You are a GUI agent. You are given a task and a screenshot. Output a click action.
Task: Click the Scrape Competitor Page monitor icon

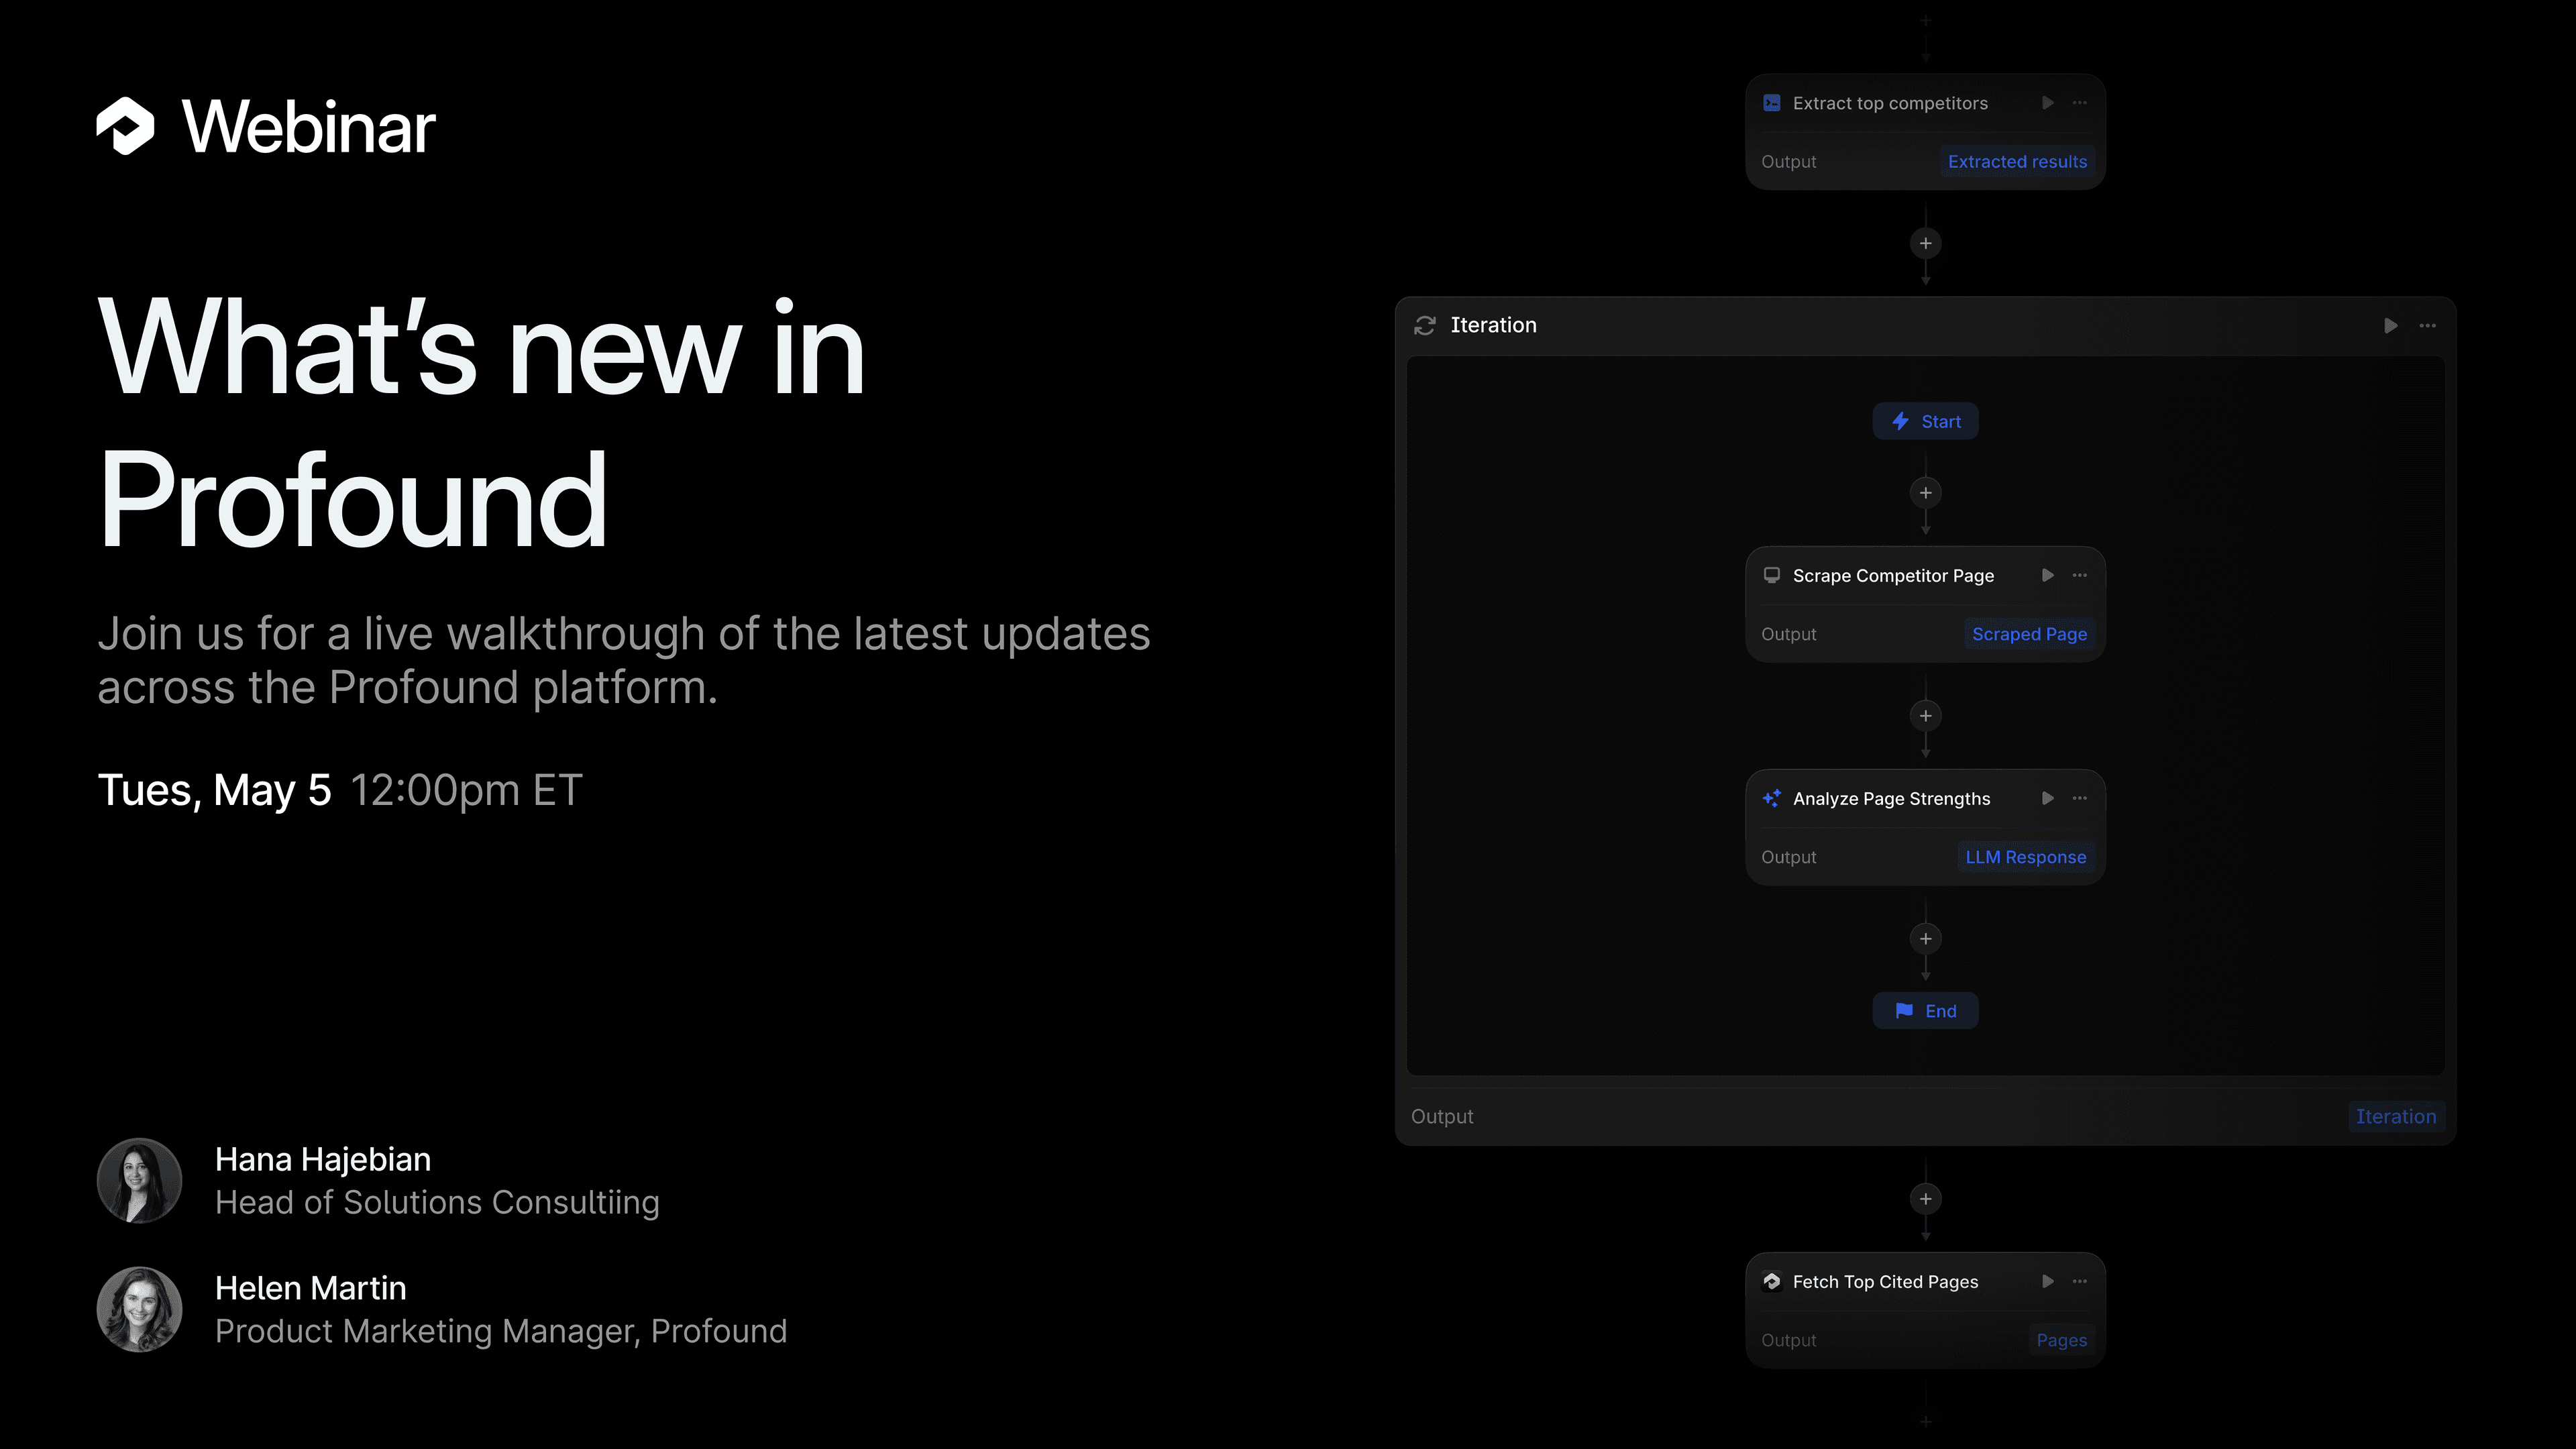tap(1771, 575)
